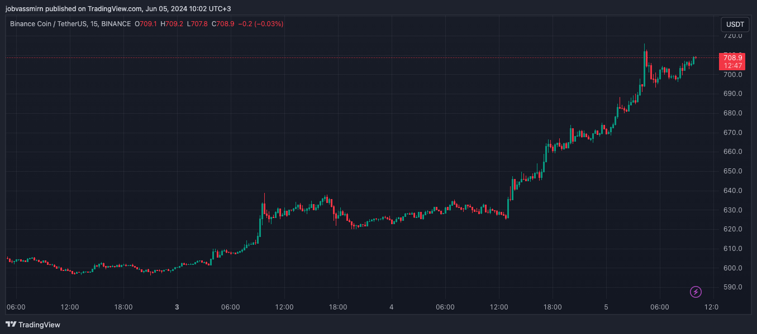
Task: Click the TradingView logo icon
Action: coord(11,325)
